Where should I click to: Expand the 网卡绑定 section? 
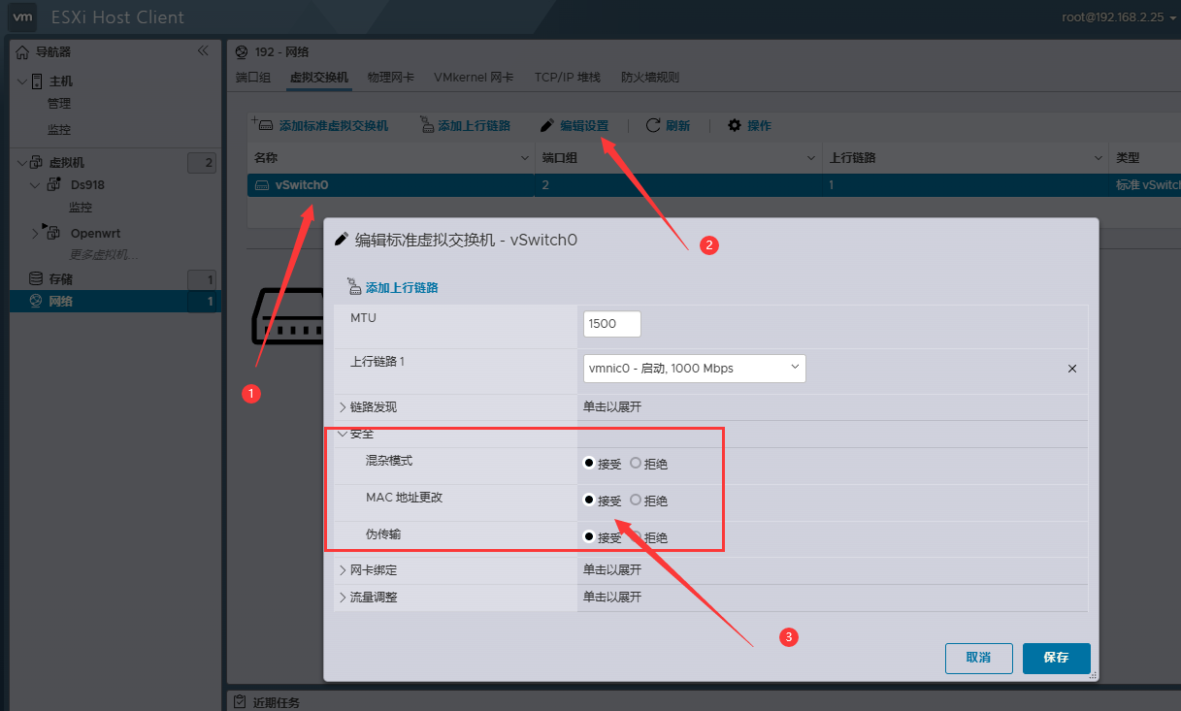[343, 569]
